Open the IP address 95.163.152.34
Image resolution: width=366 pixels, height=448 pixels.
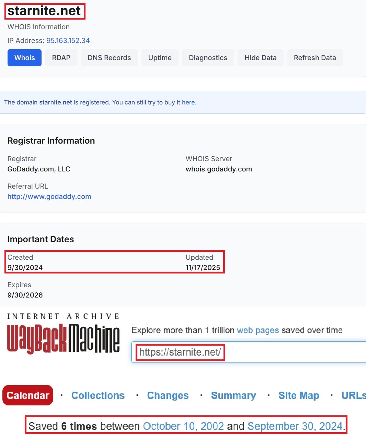click(x=68, y=41)
